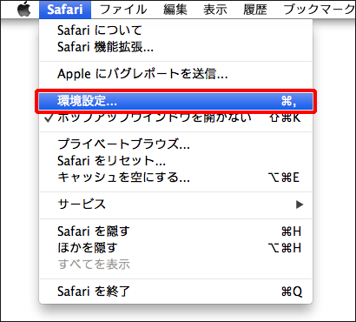Choose Safari をリセット...

click(175, 160)
